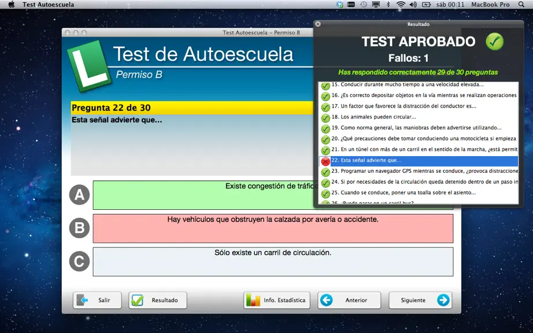Open the Test Autoescuela application menu

(48, 5)
